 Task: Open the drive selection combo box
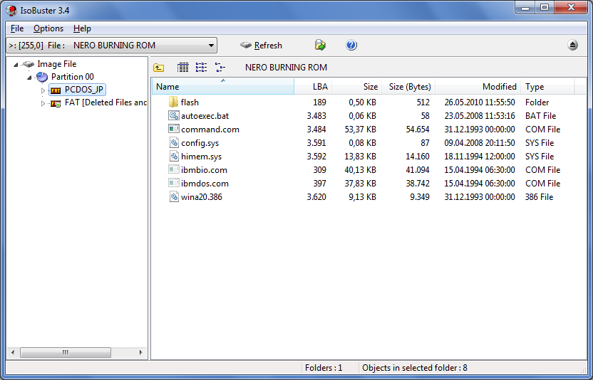point(112,46)
